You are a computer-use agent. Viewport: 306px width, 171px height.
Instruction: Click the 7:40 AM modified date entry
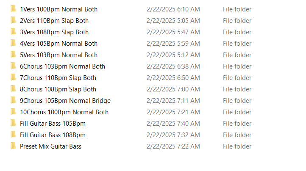173,124
